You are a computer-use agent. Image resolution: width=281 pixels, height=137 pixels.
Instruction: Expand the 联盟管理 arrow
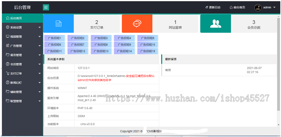40,101
